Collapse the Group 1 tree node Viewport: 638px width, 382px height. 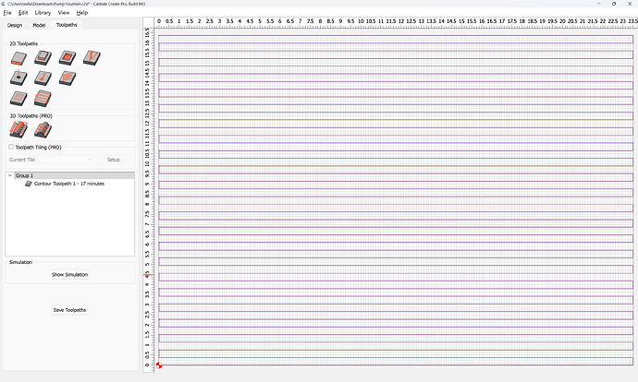[x=10, y=176]
